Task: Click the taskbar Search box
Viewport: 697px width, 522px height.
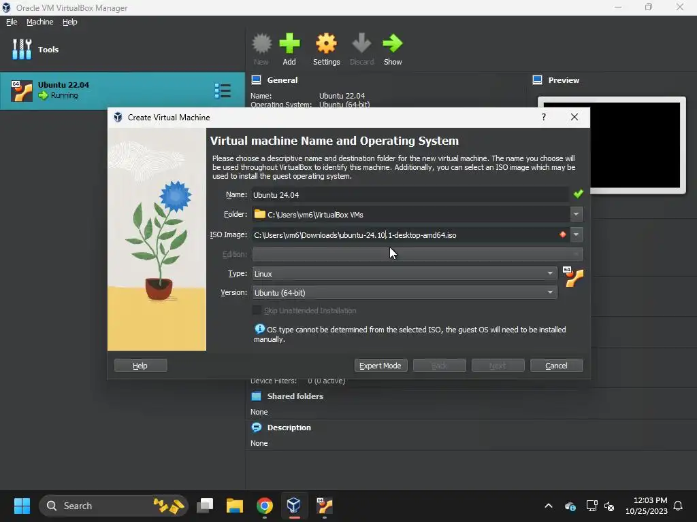Action: pos(114,506)
